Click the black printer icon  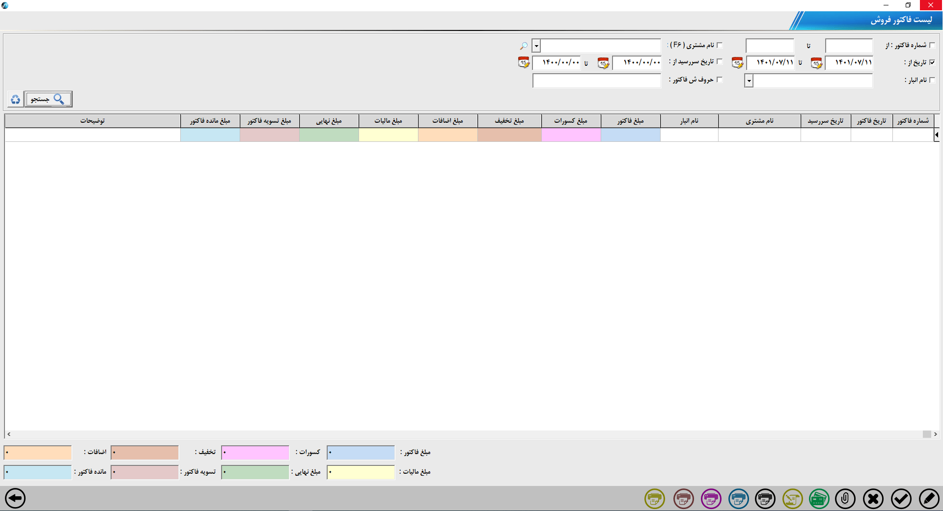click(765, 499)
